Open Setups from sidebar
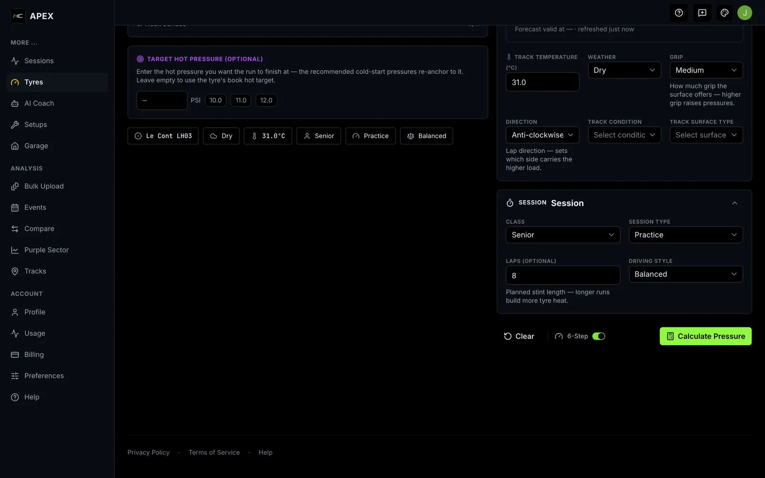Image resolution: width=765 pixels, height=478 pixels. [x=57, y=125]
